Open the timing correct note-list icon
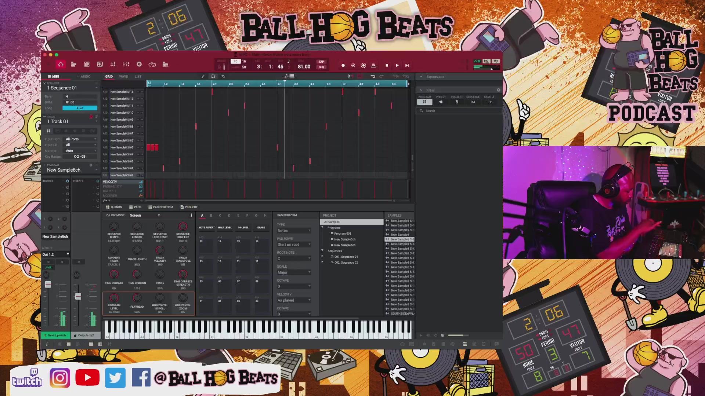 [290, 76]
